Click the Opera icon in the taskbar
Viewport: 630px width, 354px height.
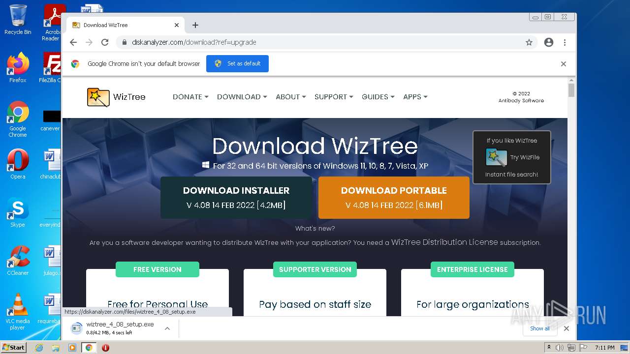click(105, 348)
